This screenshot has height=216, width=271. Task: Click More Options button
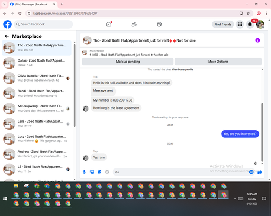(218, 62)
